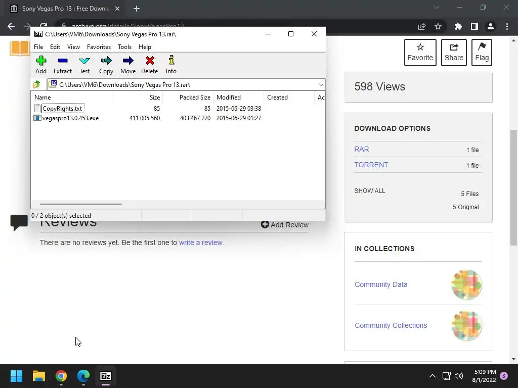Open the Help menu in 7-Zip
This screenshot has width=518, height=388.
(145, 47)
